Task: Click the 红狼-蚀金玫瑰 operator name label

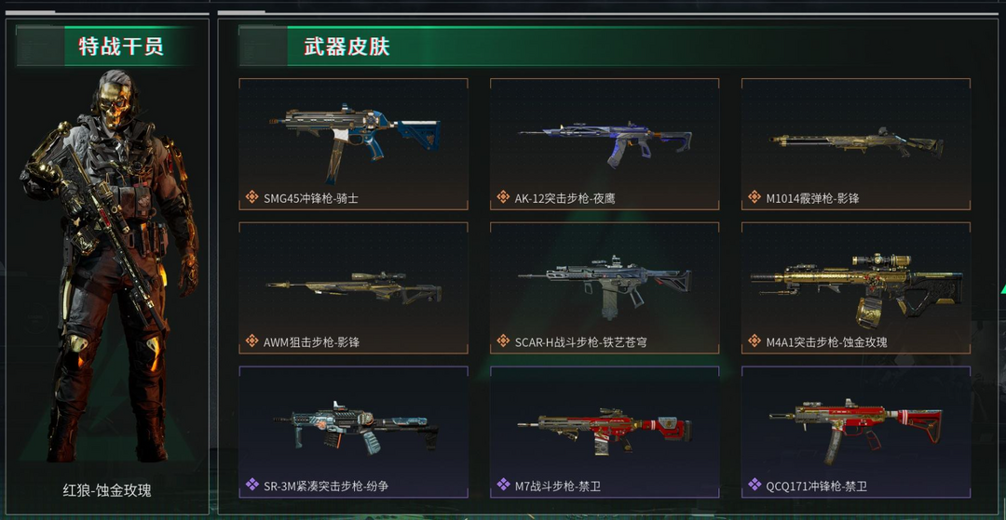Action: tap(107, 491)
